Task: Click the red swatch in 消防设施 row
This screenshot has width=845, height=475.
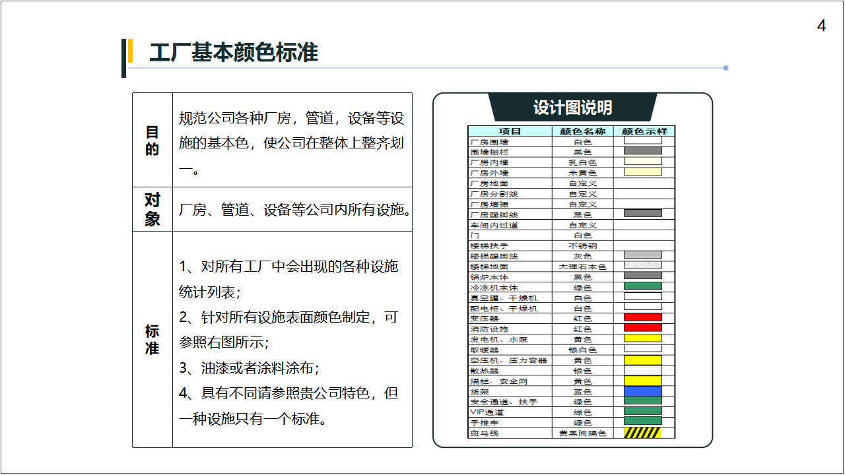Action: point(642,328)
